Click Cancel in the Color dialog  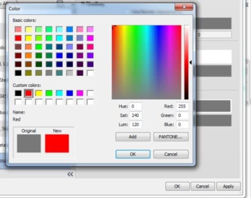click(x=171, y=154)
